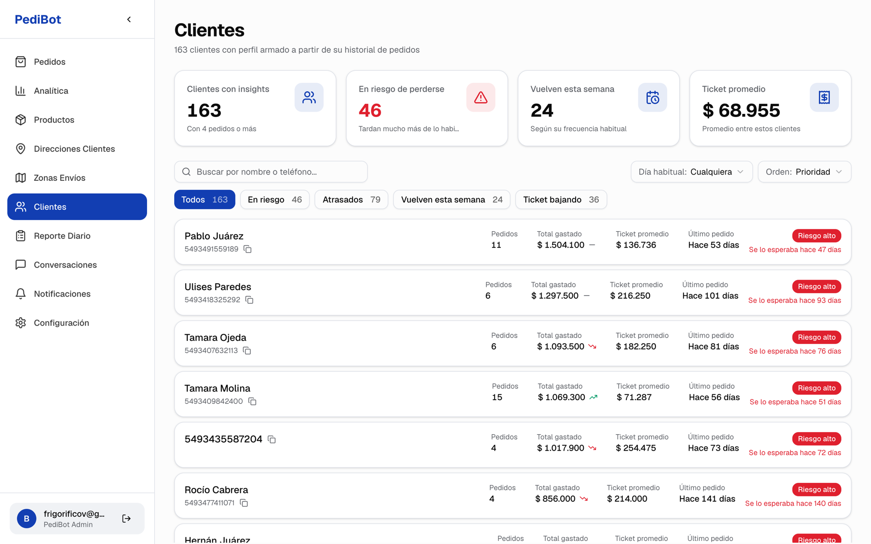Click the Zonas Envíos map icon
The image size is (871, 544).
(x=20, y=178)
